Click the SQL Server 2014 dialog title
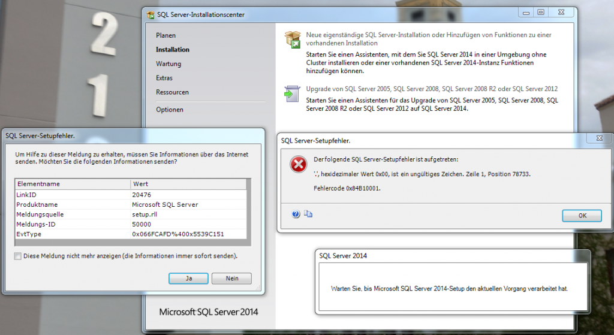614x335 pixels. [x=343, y=255]
